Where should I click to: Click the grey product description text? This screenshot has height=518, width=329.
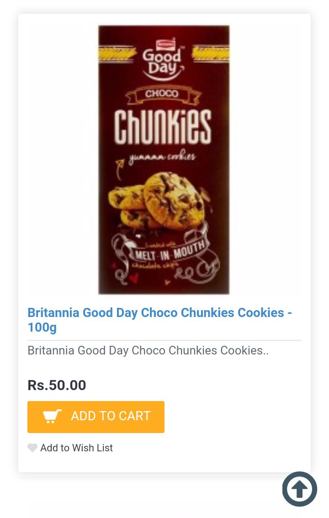(x=148, y=350)
